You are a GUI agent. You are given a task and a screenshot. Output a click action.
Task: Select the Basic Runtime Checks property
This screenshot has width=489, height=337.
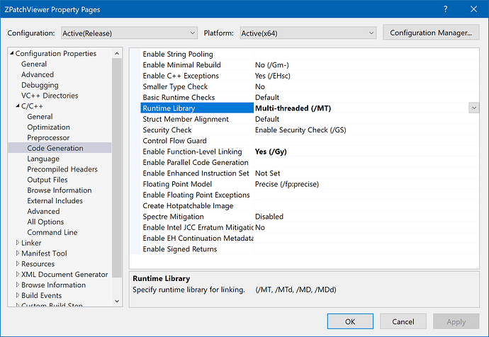[x=179, y=98]
